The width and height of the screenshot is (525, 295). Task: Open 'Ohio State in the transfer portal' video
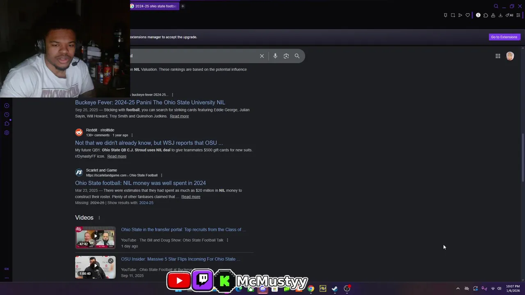coord(183,230)
